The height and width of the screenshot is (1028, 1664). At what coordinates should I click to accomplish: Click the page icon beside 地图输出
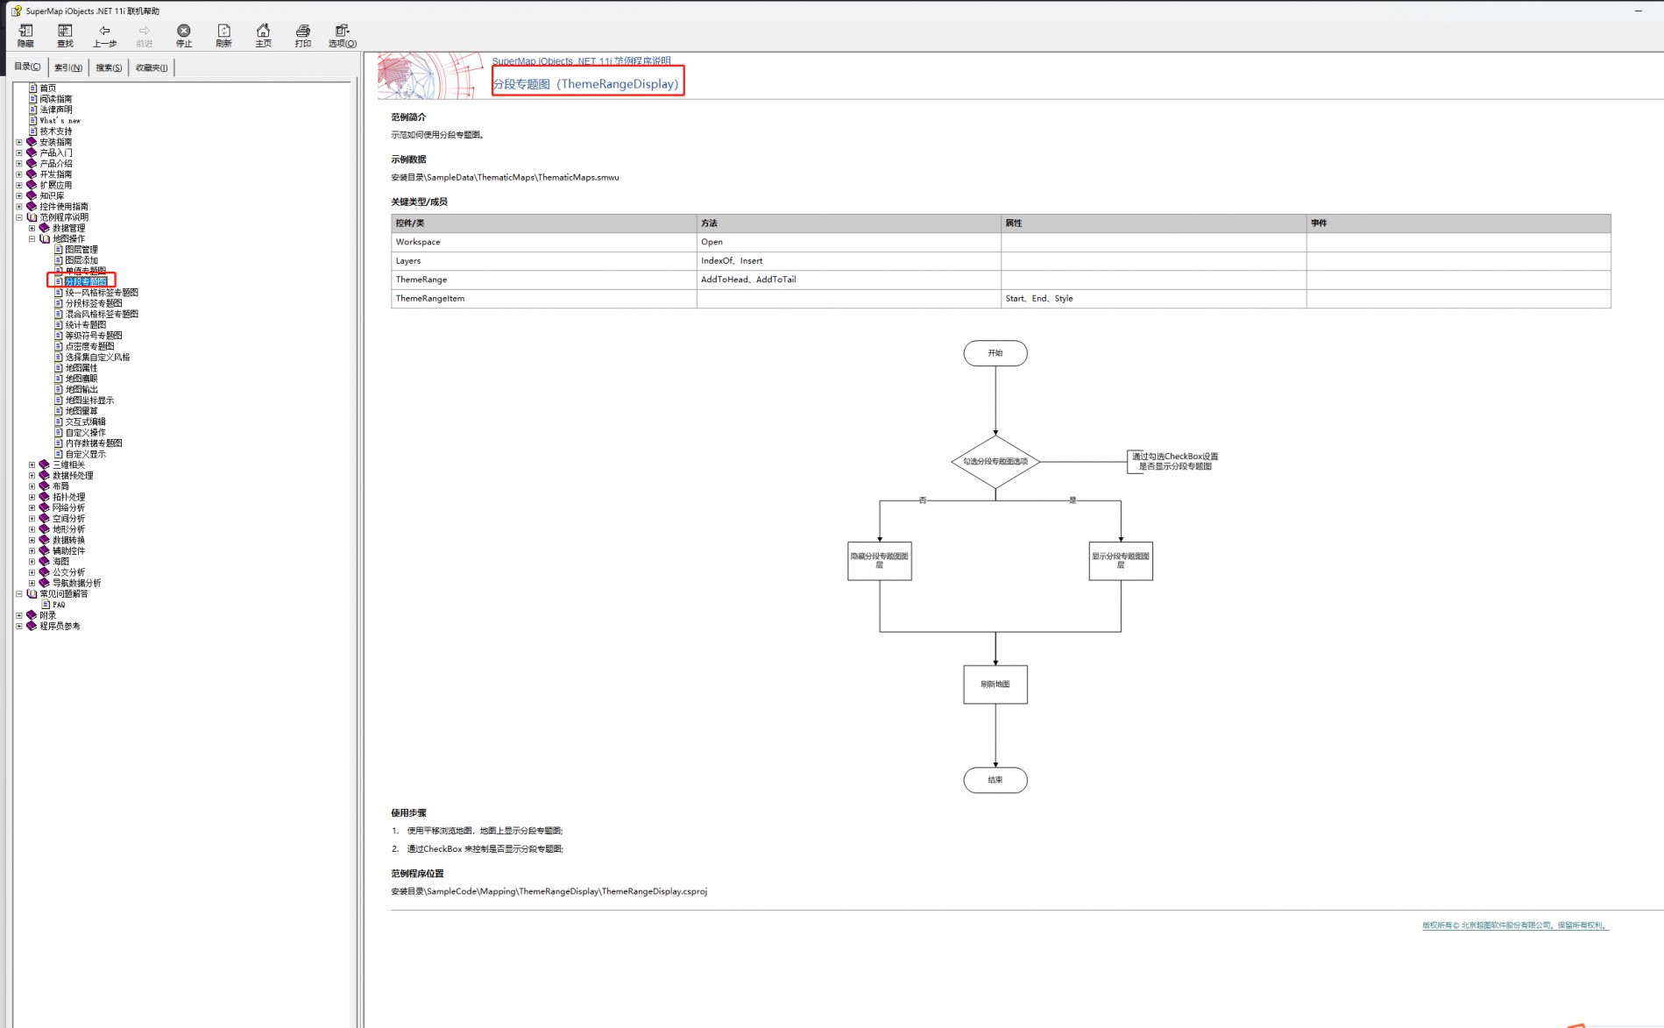pos(59,389)
